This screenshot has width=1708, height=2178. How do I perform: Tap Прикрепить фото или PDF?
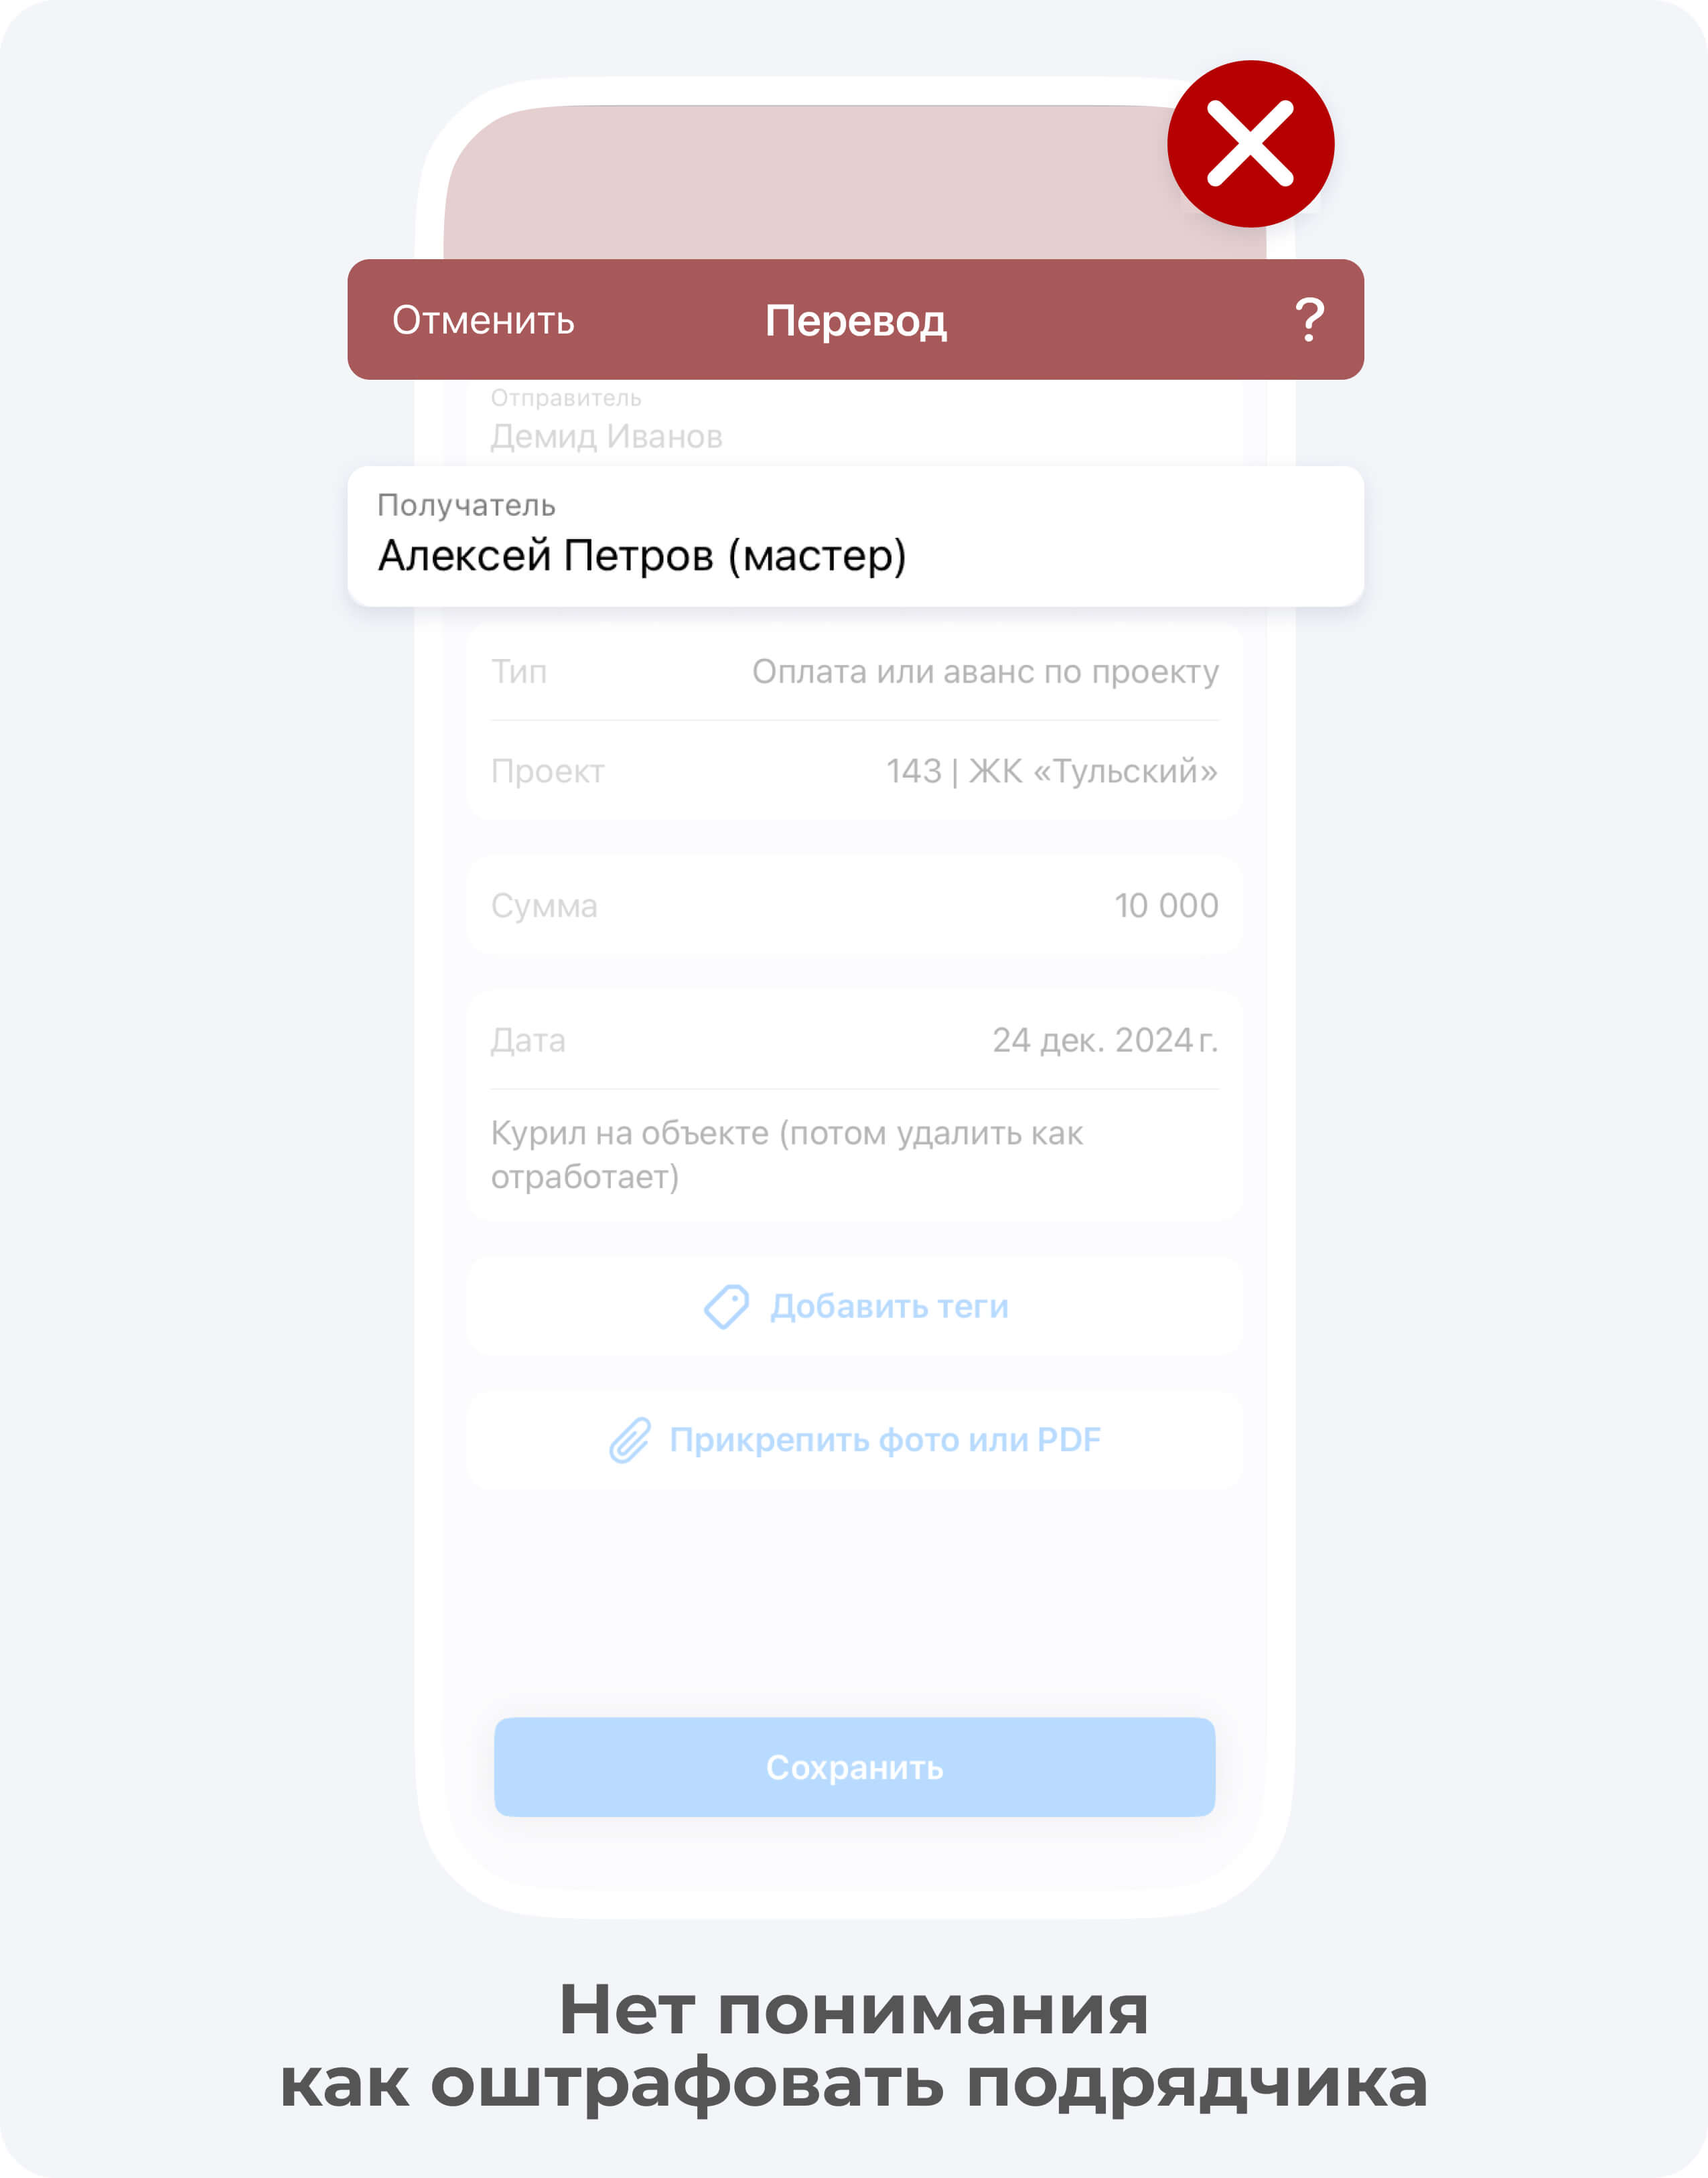885,1440
